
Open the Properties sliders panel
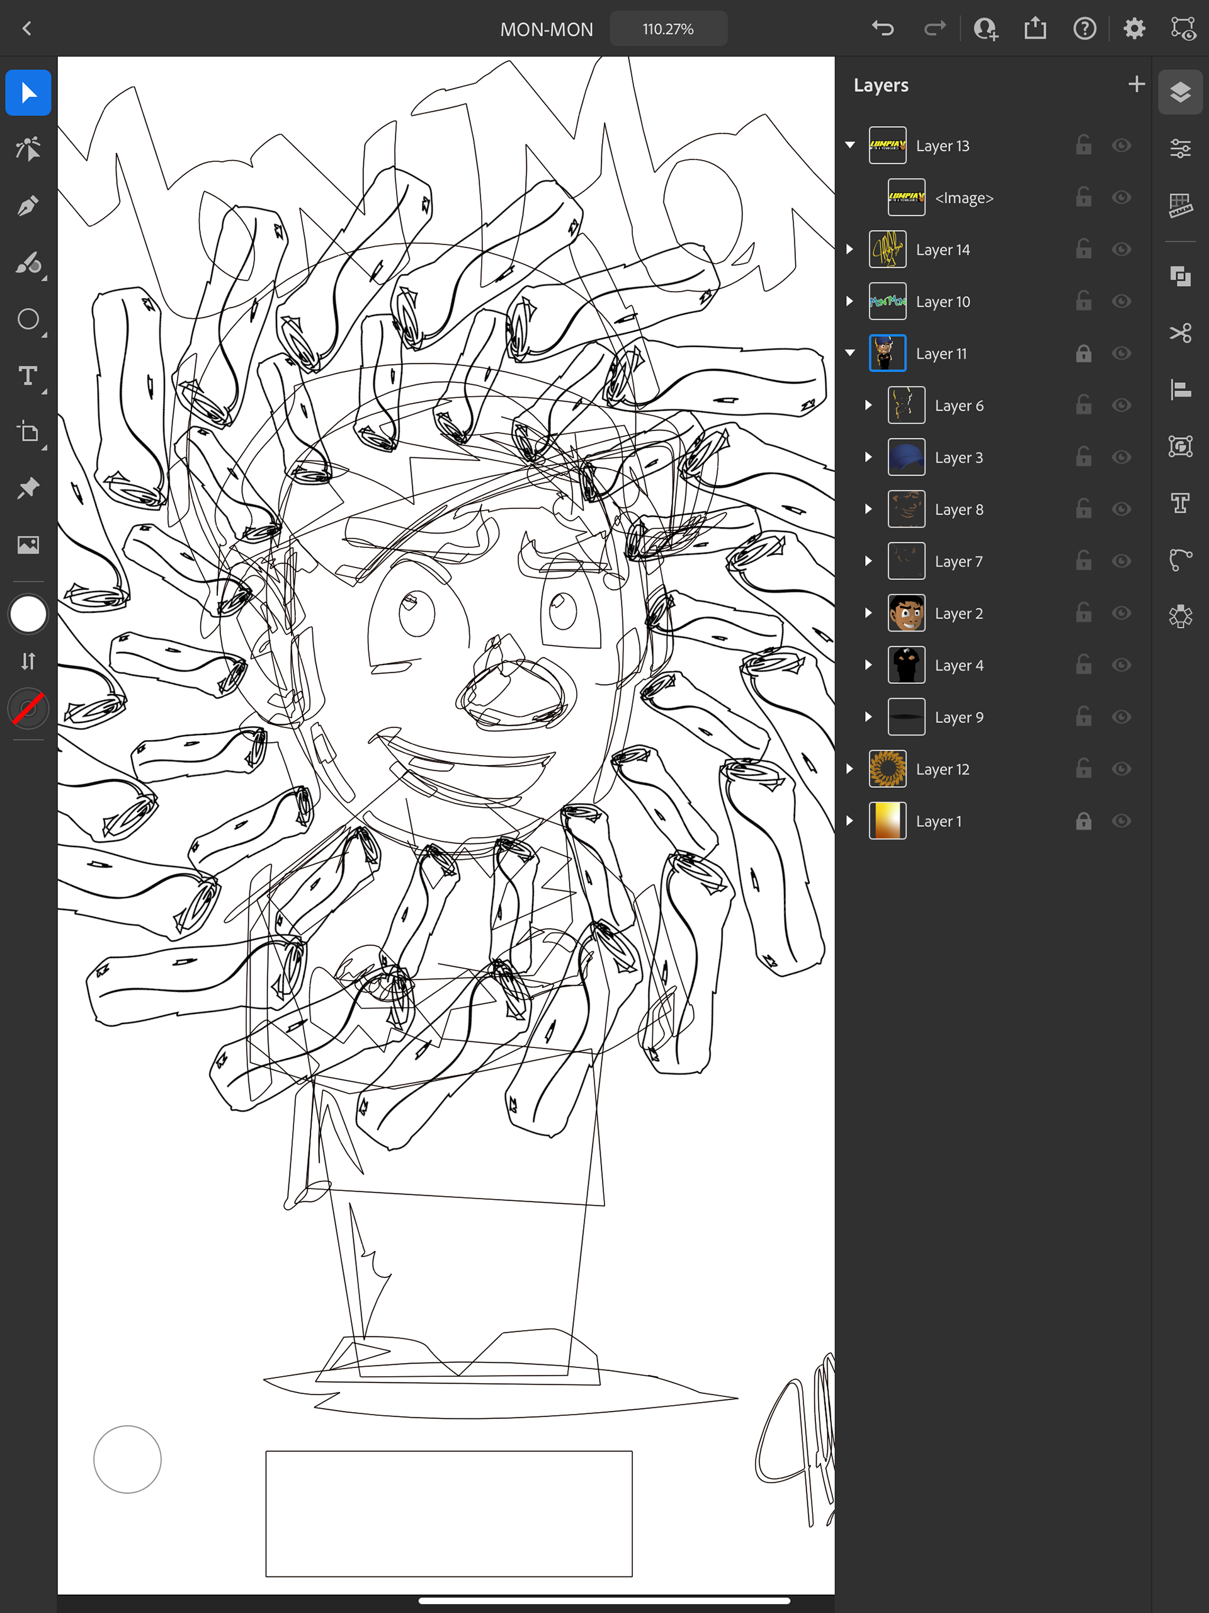[x=1180, y=149]
